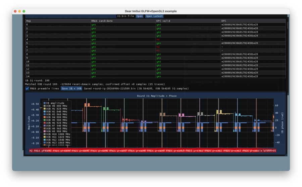Click EPC valid 'yes' in Hop 9 row
This screenshot has width=302, height=187.
(x=158, y=58)
